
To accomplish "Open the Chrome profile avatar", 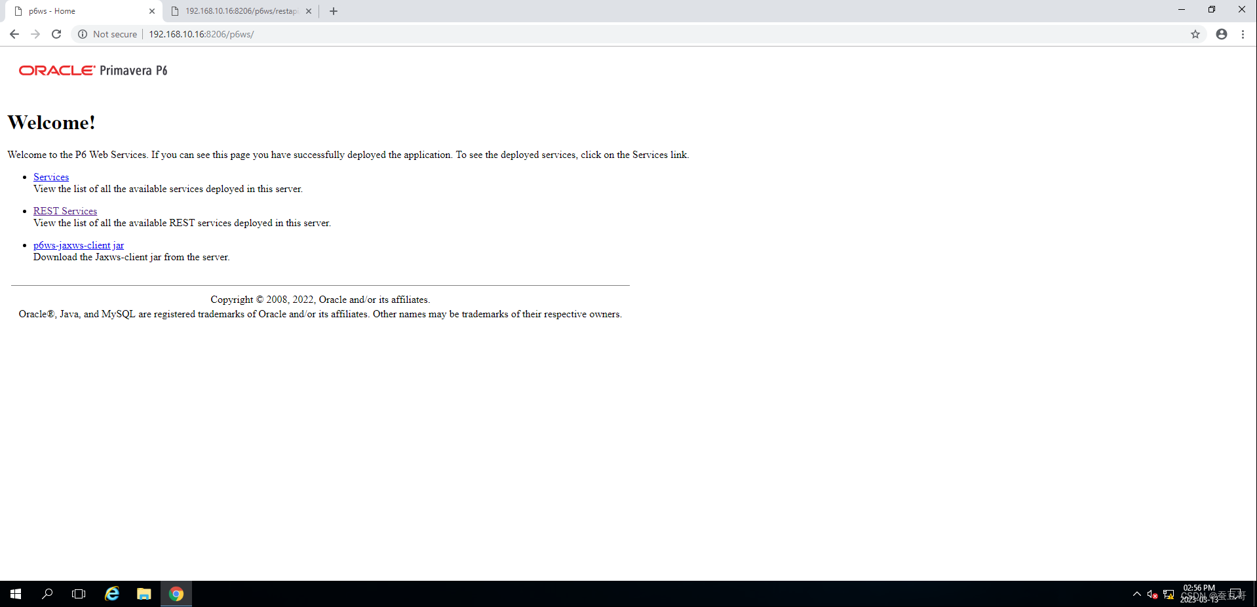I will (1222, 34).
